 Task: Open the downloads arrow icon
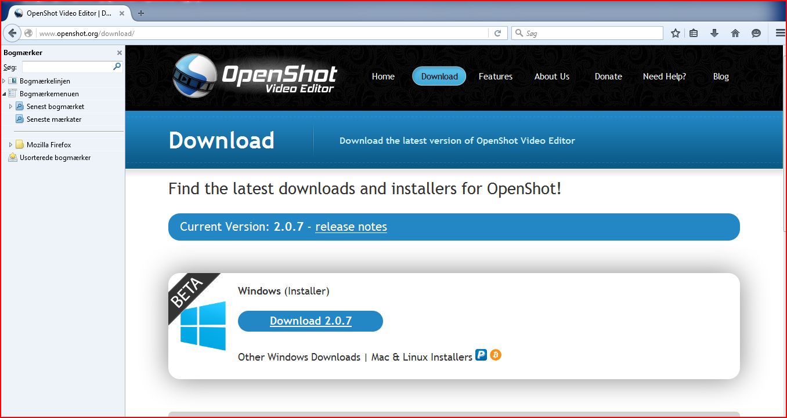[x=714, y=34]
